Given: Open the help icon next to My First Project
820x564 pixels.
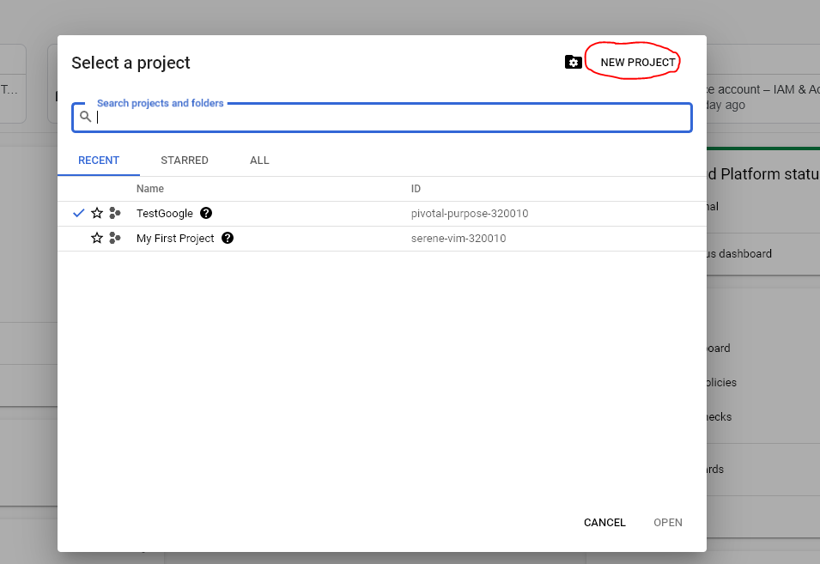Looking at the screenshot, I should 227,239.
